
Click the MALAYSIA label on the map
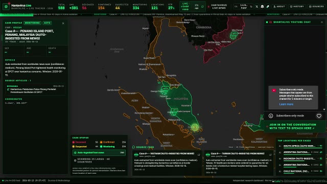(181, 99)
